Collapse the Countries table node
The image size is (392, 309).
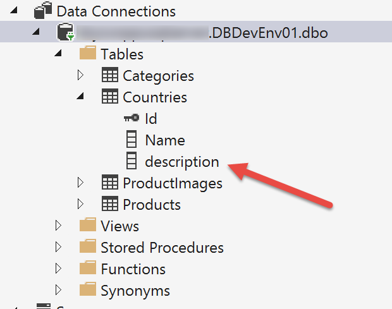click(x=81, y=97)
